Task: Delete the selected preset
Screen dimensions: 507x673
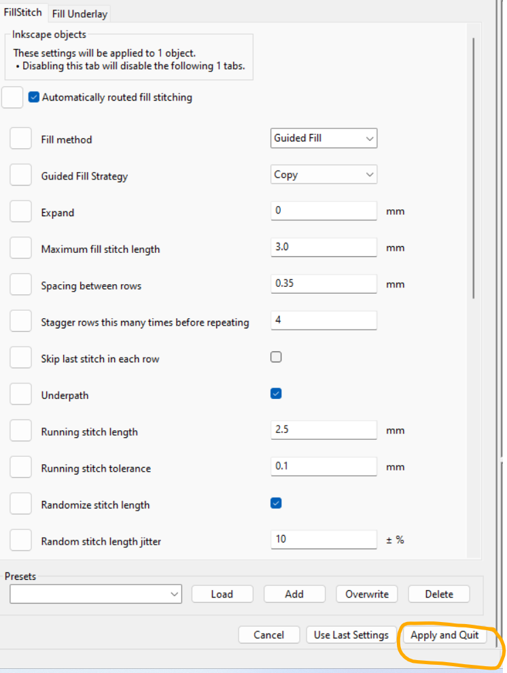Action: pyautogui.click(x=439, y=594)
